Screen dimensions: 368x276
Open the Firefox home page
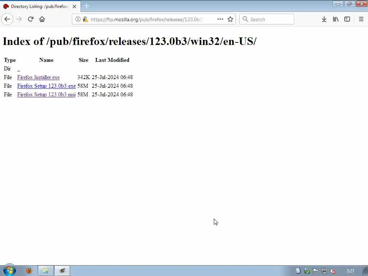(42, 19)
